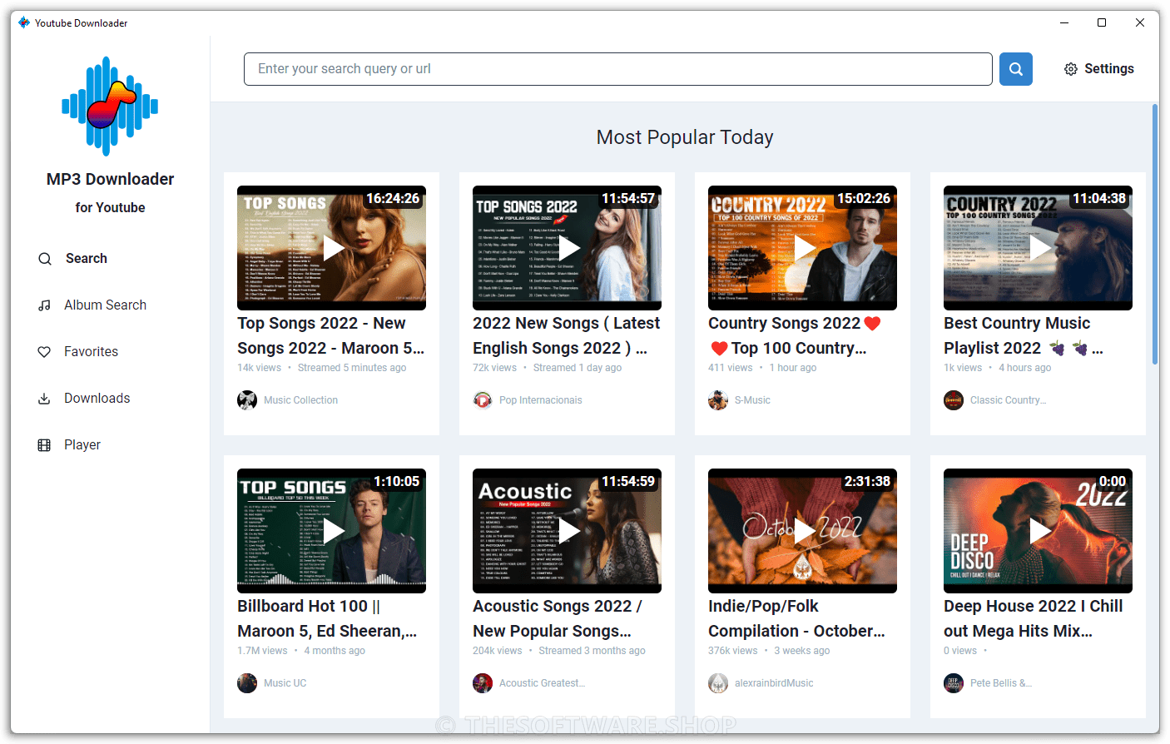The width and height of the screenshot is (1170, 744).
Task: Click S-Music channel name
Action: click(752, 400)
